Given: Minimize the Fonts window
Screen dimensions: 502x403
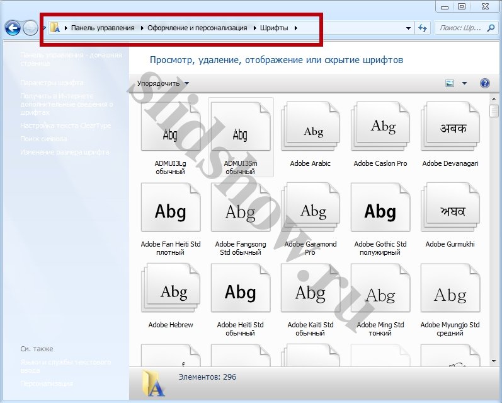Looking at the screenshot, I should coord(445,6).
